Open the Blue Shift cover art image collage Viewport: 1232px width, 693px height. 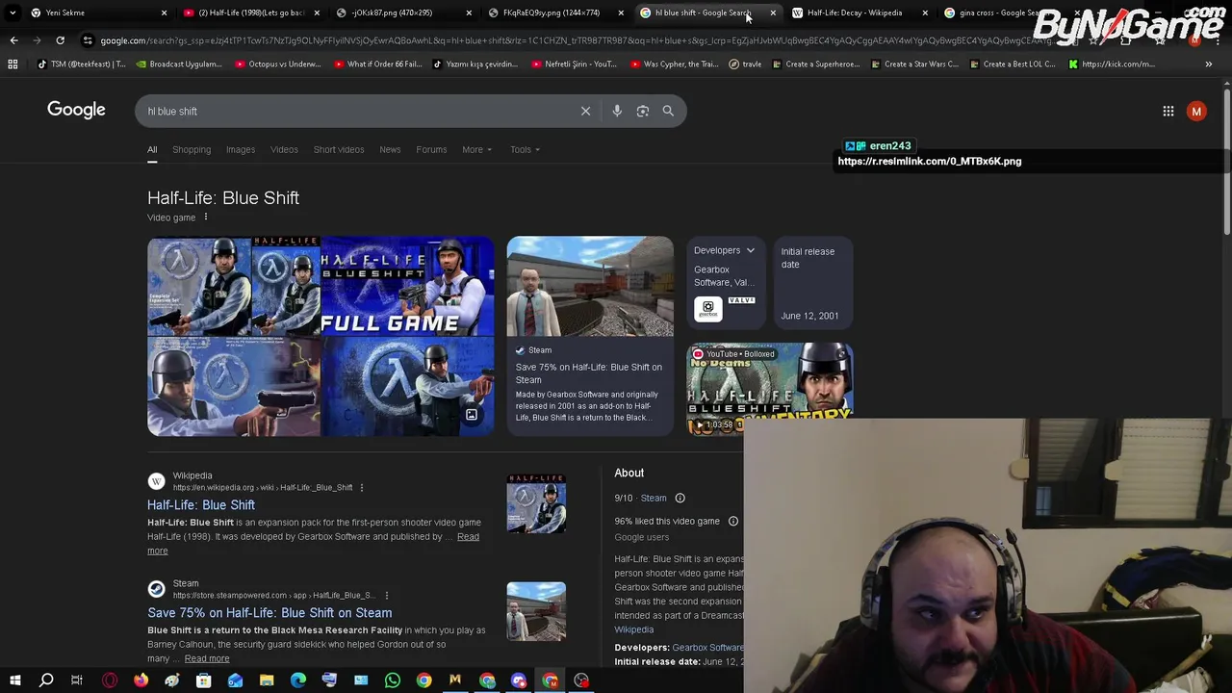[321, 336]
